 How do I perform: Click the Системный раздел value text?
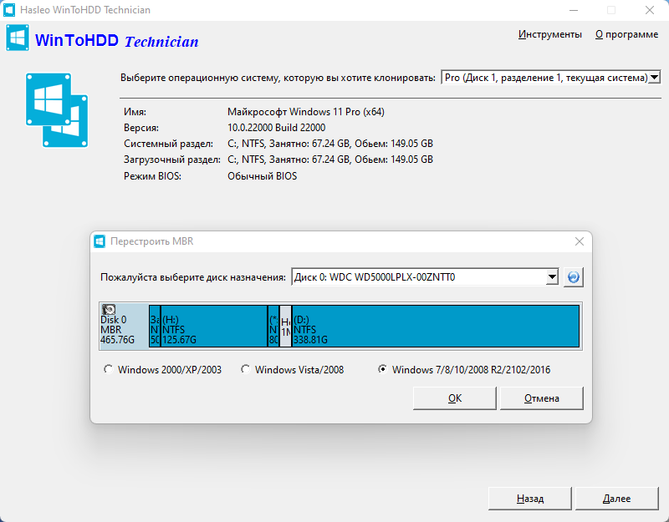coord(330,144)
